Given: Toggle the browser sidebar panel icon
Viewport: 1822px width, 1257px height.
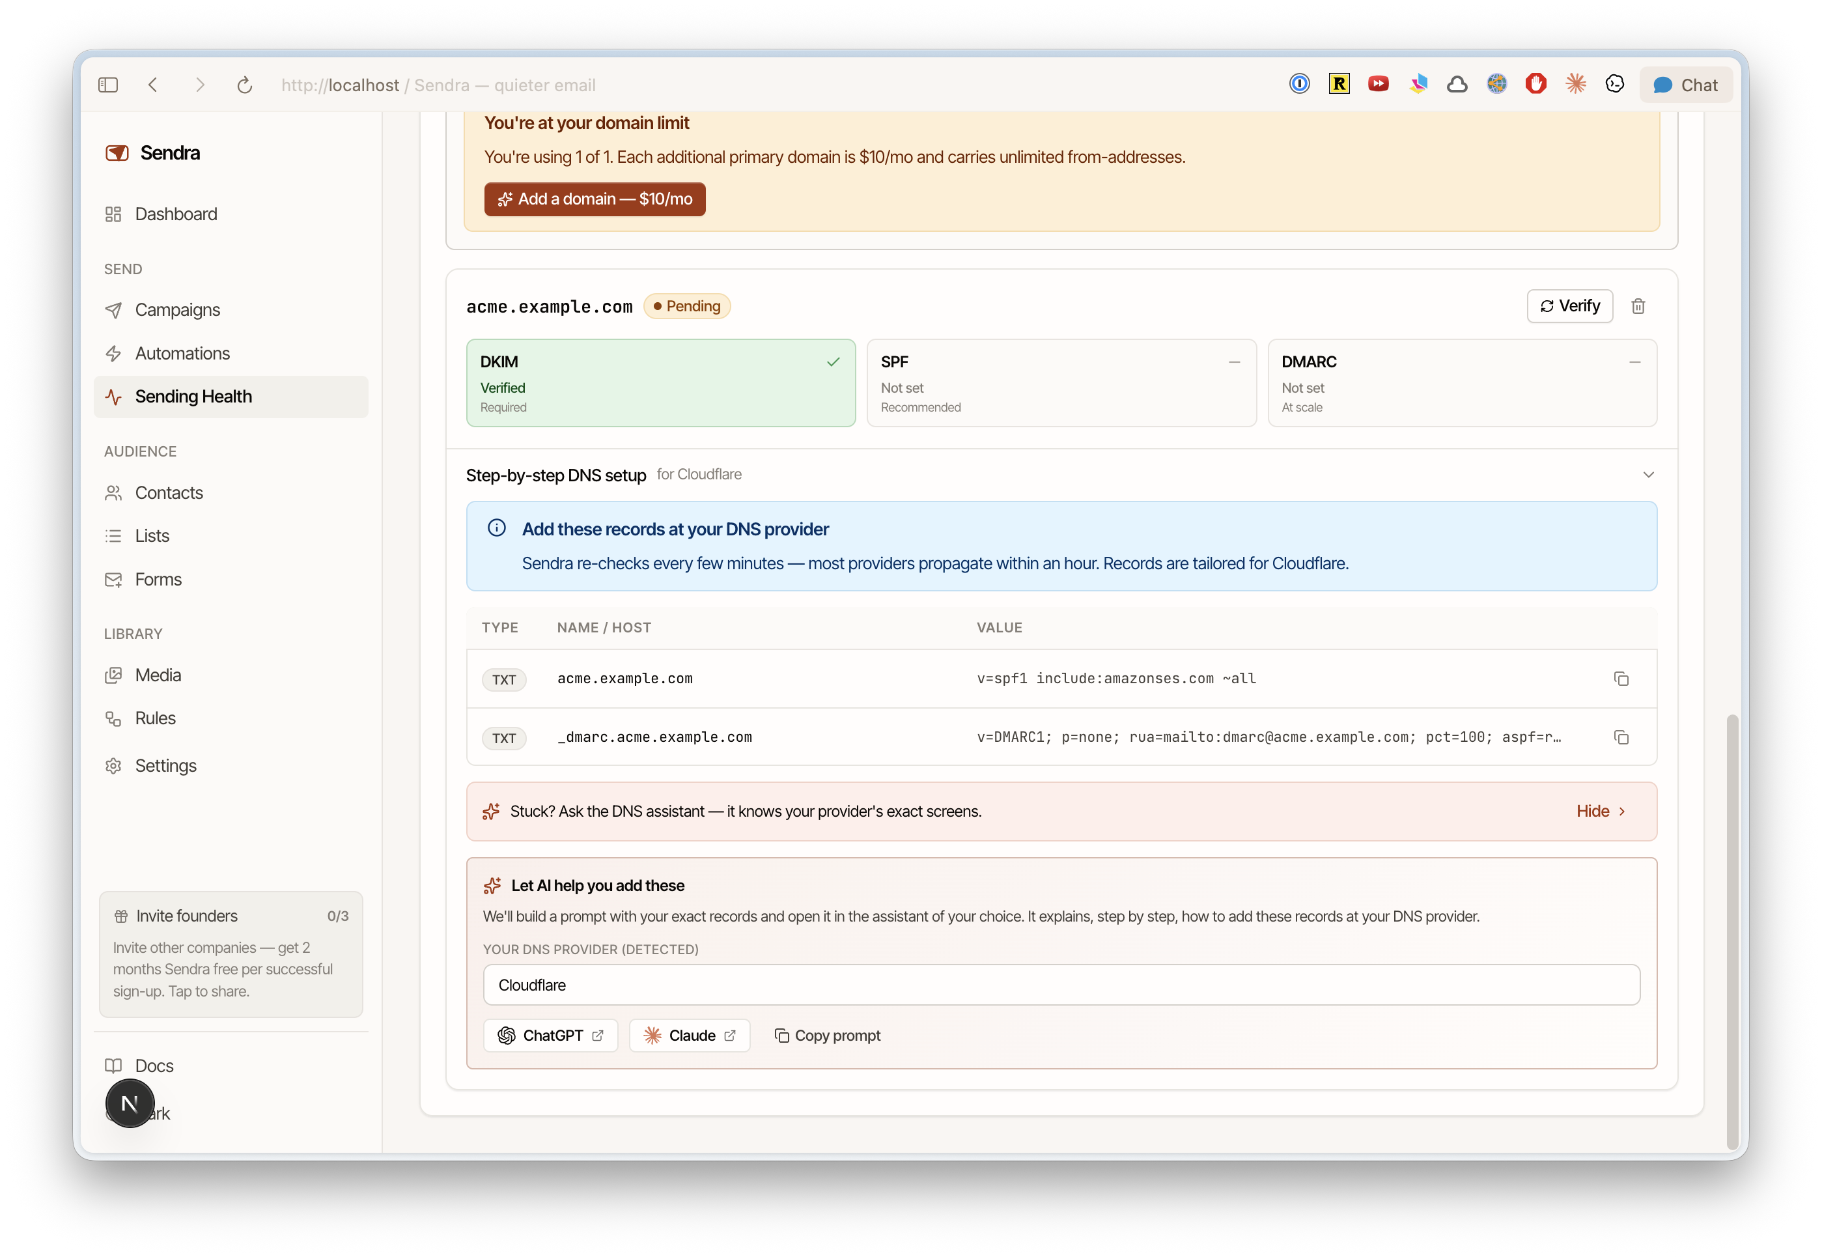Looking at the screenshot, I should pos(108,85).
